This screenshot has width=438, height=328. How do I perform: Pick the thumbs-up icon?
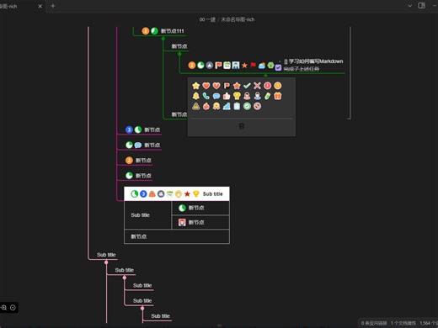[227, 96]
